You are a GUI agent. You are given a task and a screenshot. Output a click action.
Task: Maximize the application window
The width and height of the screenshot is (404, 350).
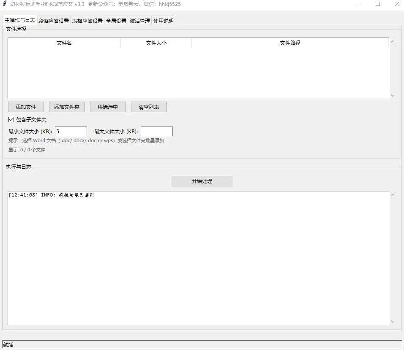378,4
